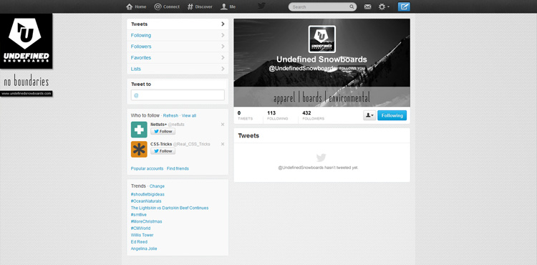Viewport: 537px width, 265px height.
Task: Click the 0 Tweets stat
Action: [x=245, y=115]
